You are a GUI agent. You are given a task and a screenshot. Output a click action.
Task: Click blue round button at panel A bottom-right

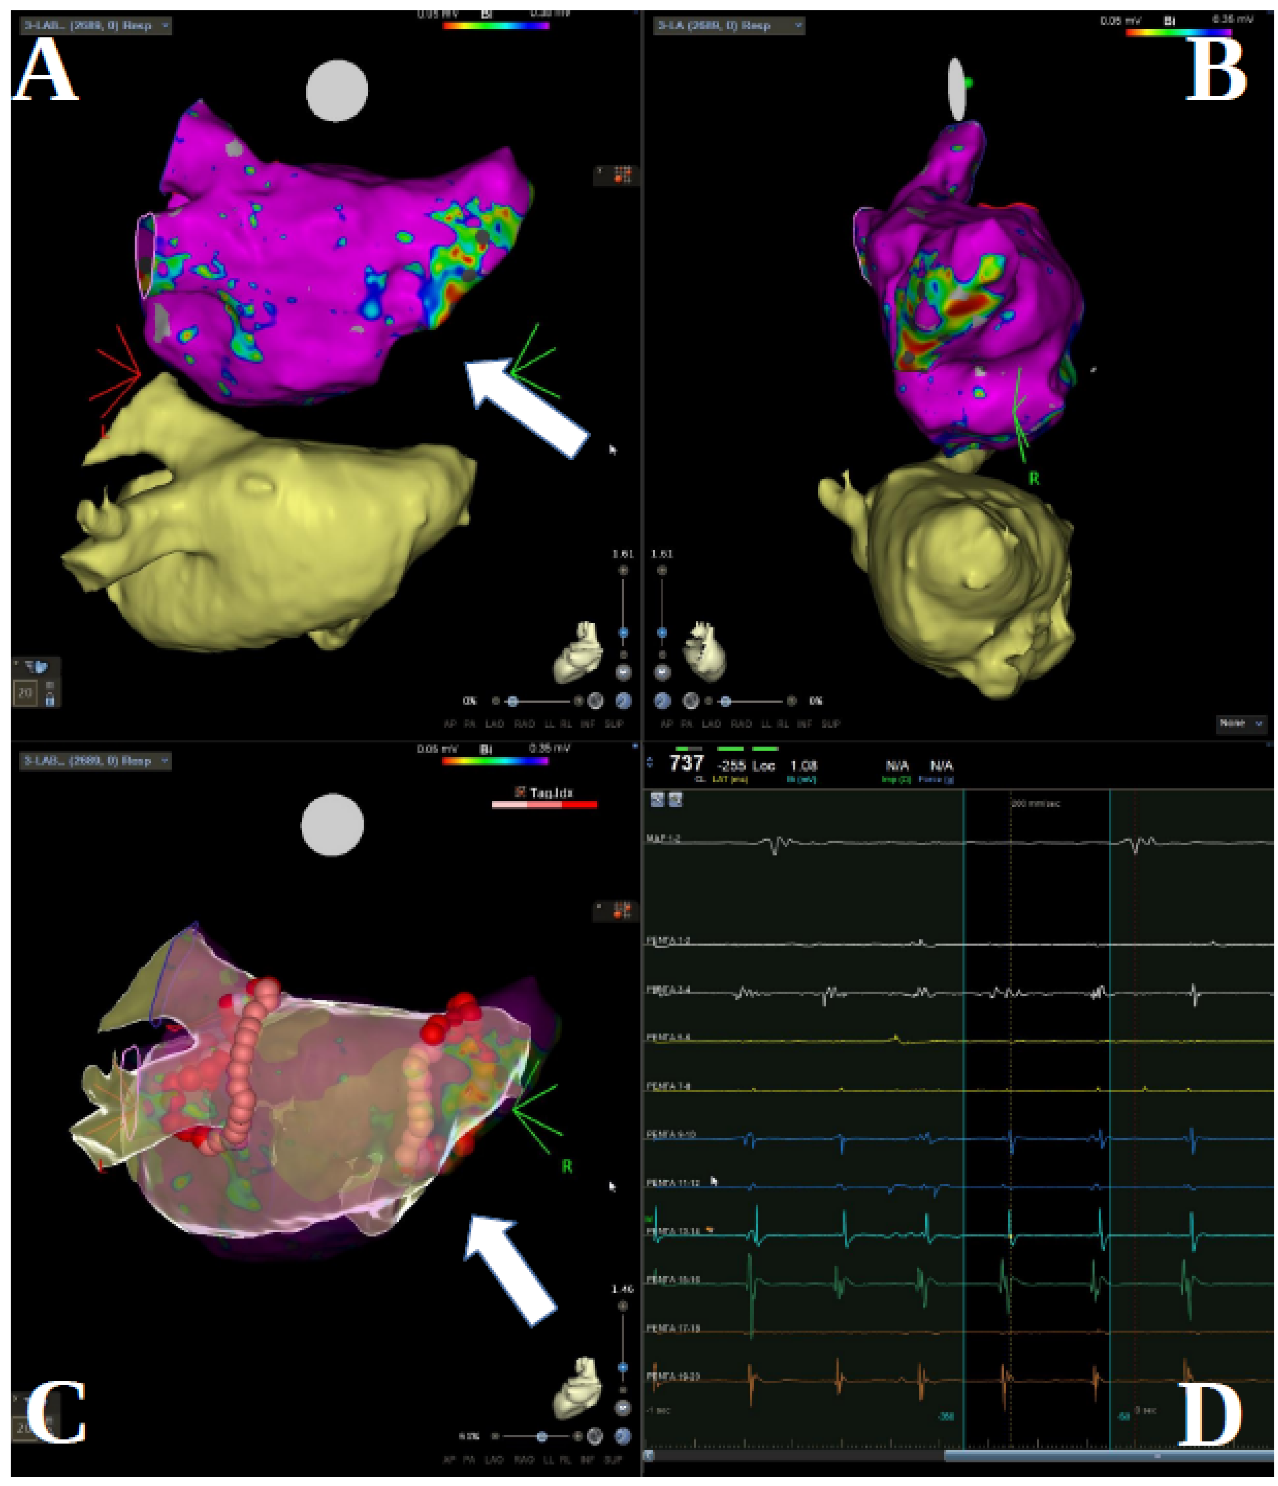pyautogui.click(x=624, y=701)
